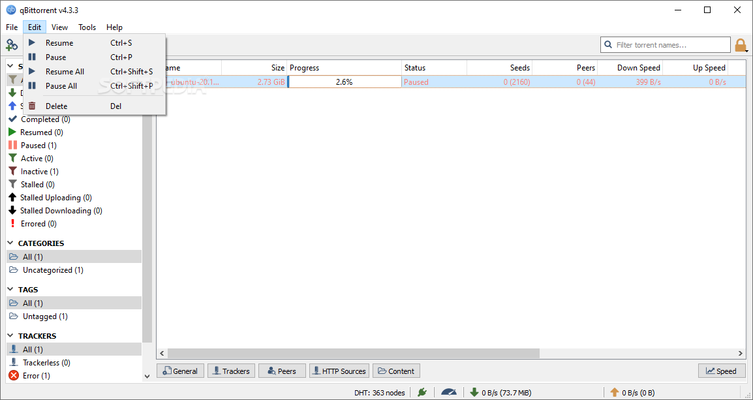The image size is (753, 400).
Task: Click the green download speed arrow
Action: (x=474, y=392)
